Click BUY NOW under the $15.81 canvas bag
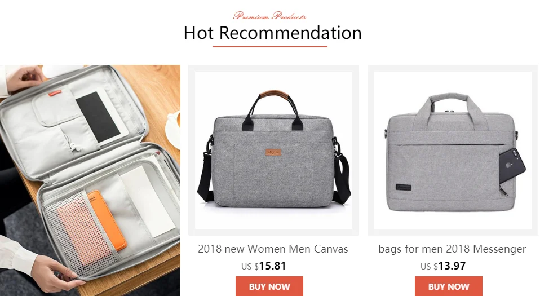Screen dimensions: 540x296 click(269, 286)
